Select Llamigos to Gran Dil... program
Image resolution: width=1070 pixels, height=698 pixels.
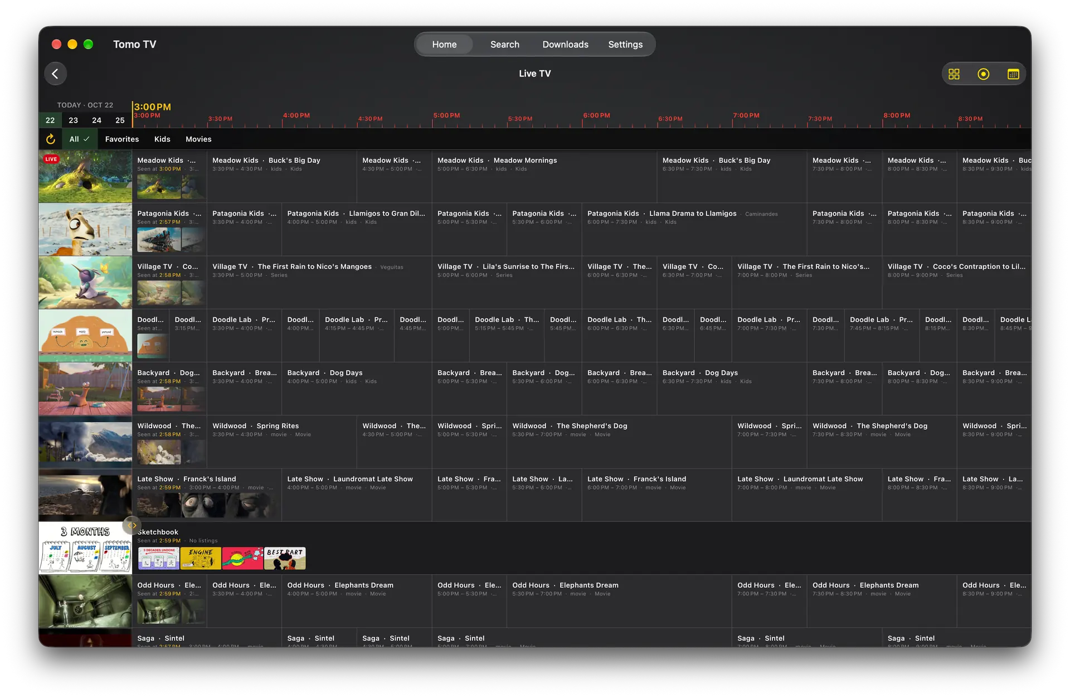click(x=357, y=229)
